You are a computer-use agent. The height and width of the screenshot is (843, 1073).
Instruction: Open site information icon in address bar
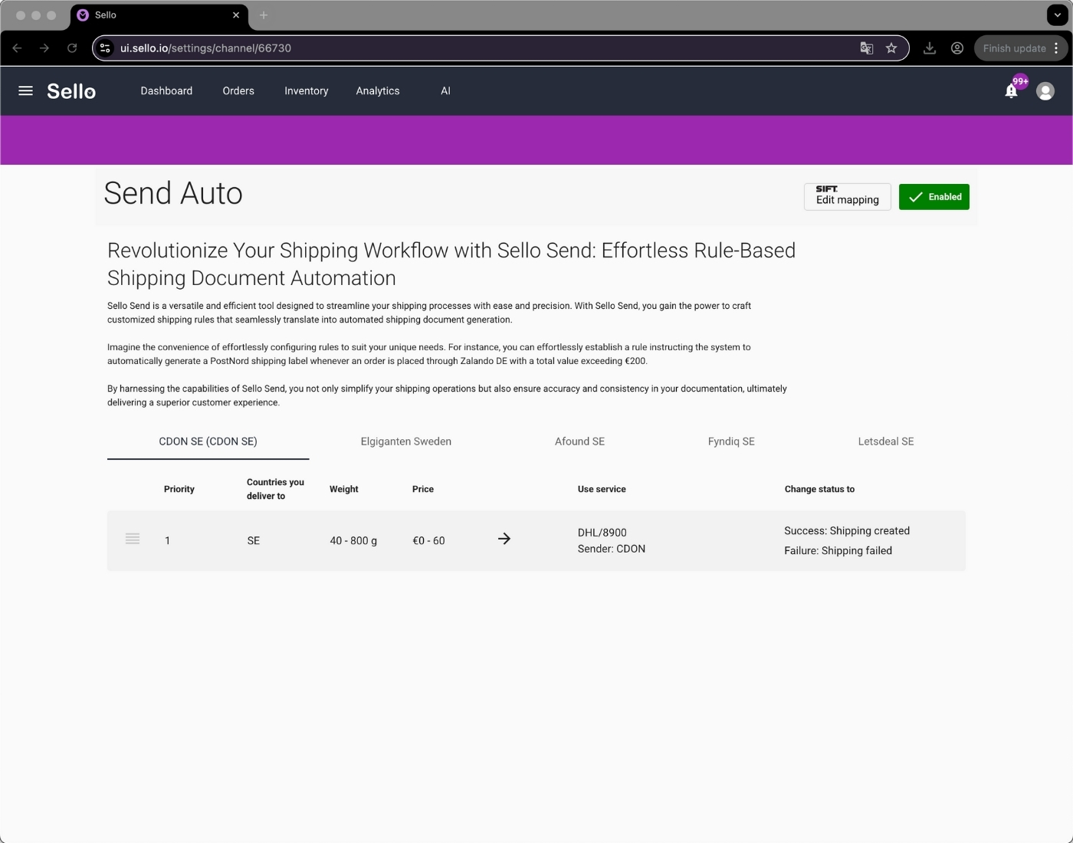[106, 48]
